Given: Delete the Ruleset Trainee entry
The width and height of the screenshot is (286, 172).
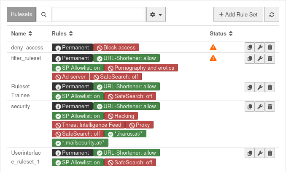Looking at the screenshot, I should (270, 87).
